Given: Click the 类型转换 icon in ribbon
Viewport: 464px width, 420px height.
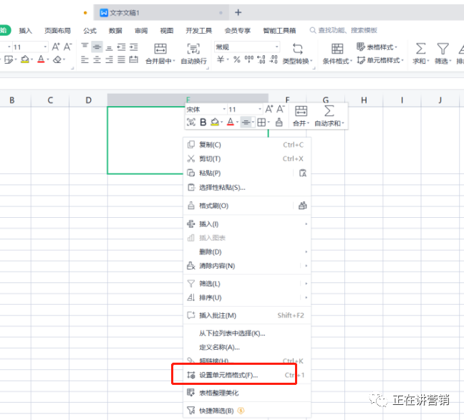Looking at the screenshot, I should coord(297,49).
